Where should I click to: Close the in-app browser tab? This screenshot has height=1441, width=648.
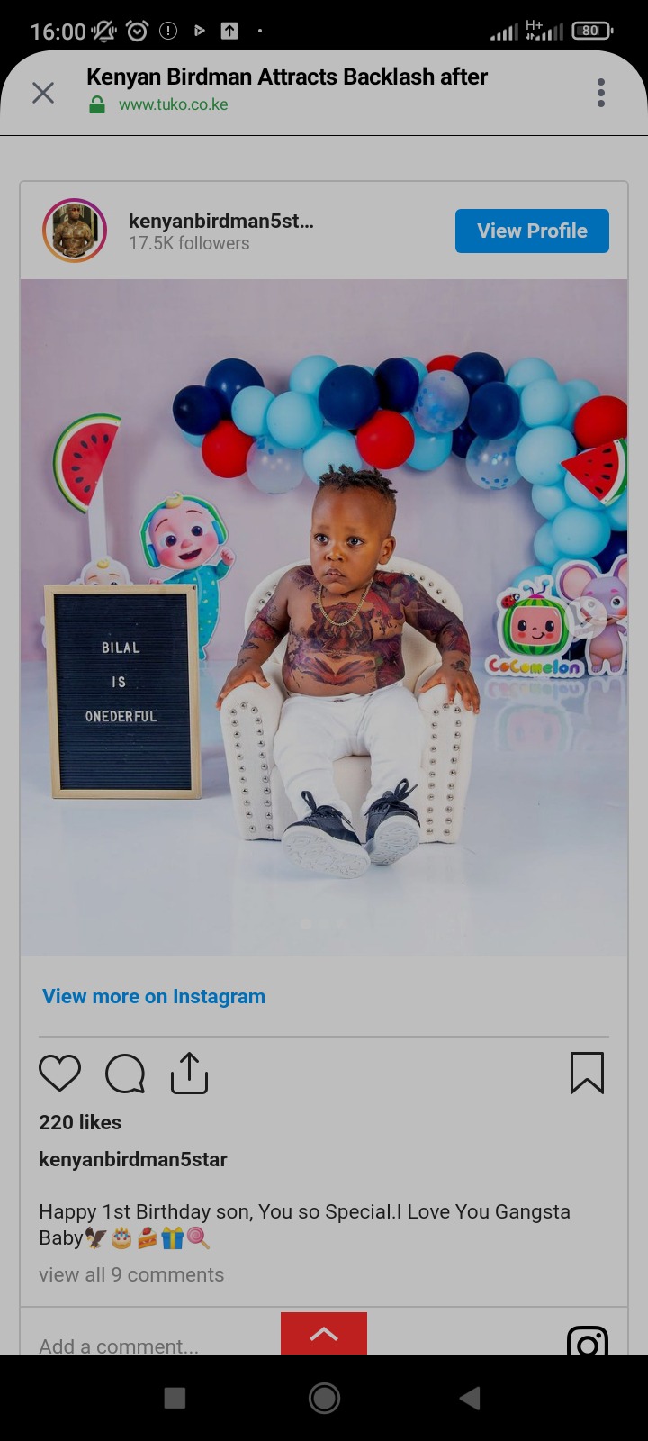[x=43, y=93]
